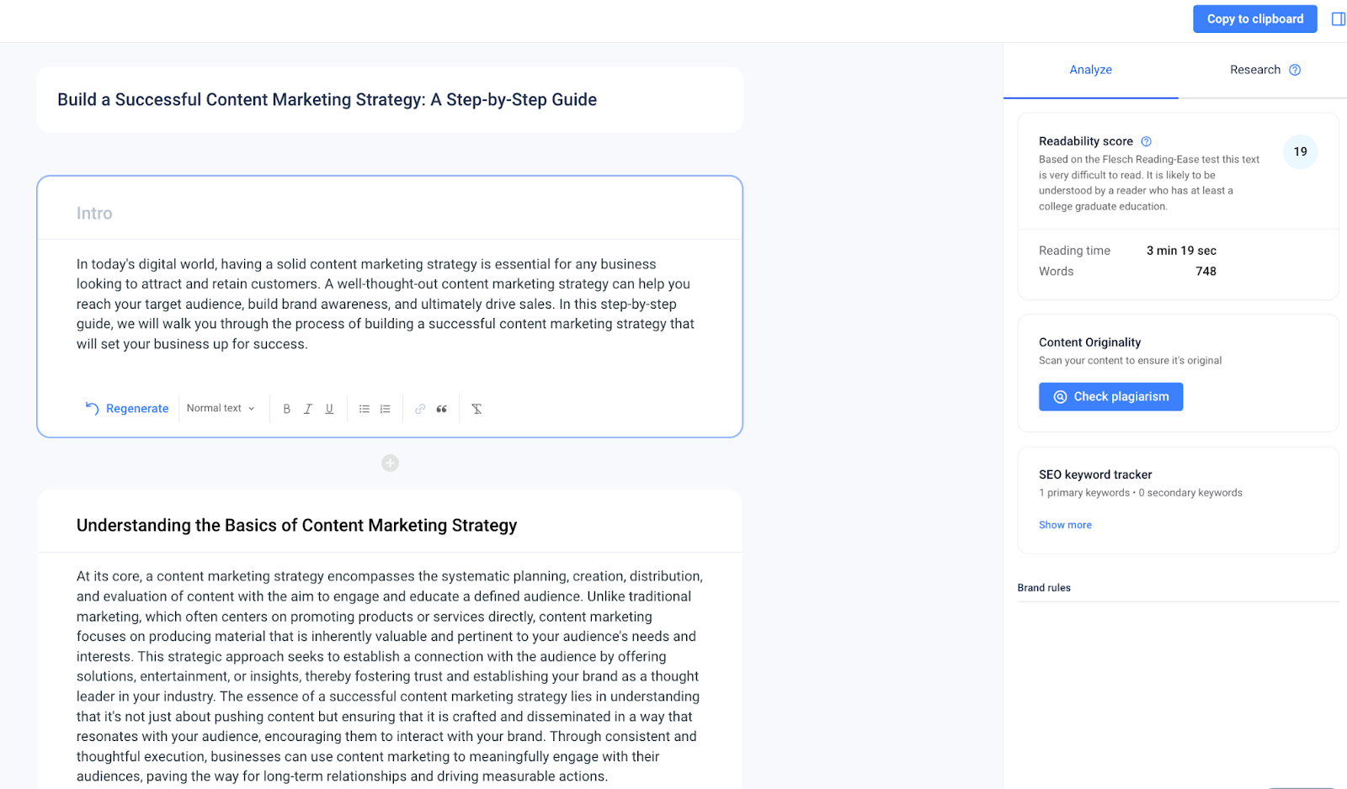The height and width of the screenshot is (789, 1347).
Task: Toggle bold formatting in the Intro editor
Action: click(x=286, y=408)
